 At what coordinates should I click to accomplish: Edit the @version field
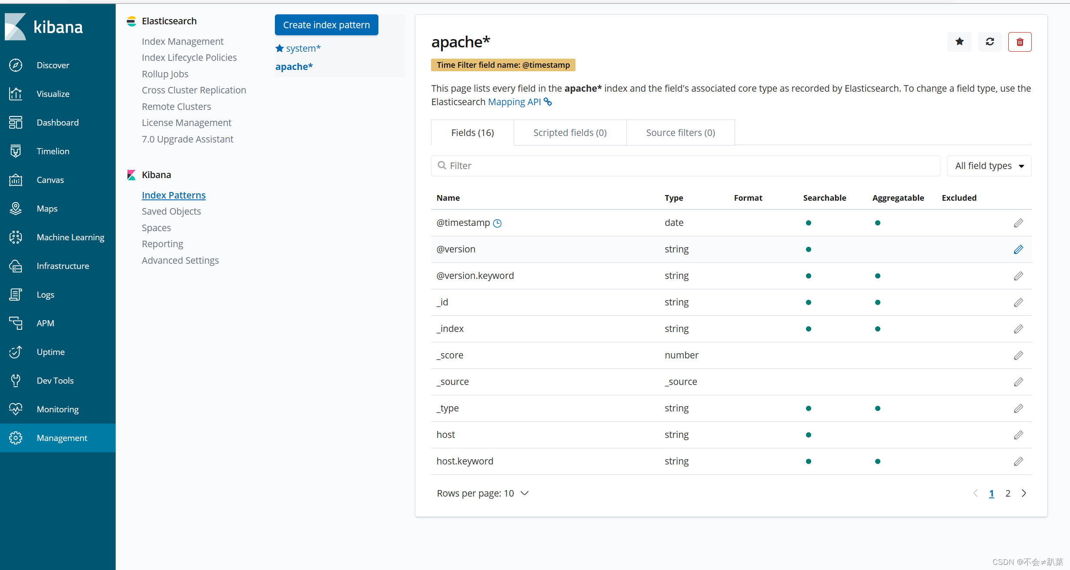coord(1018,249)
